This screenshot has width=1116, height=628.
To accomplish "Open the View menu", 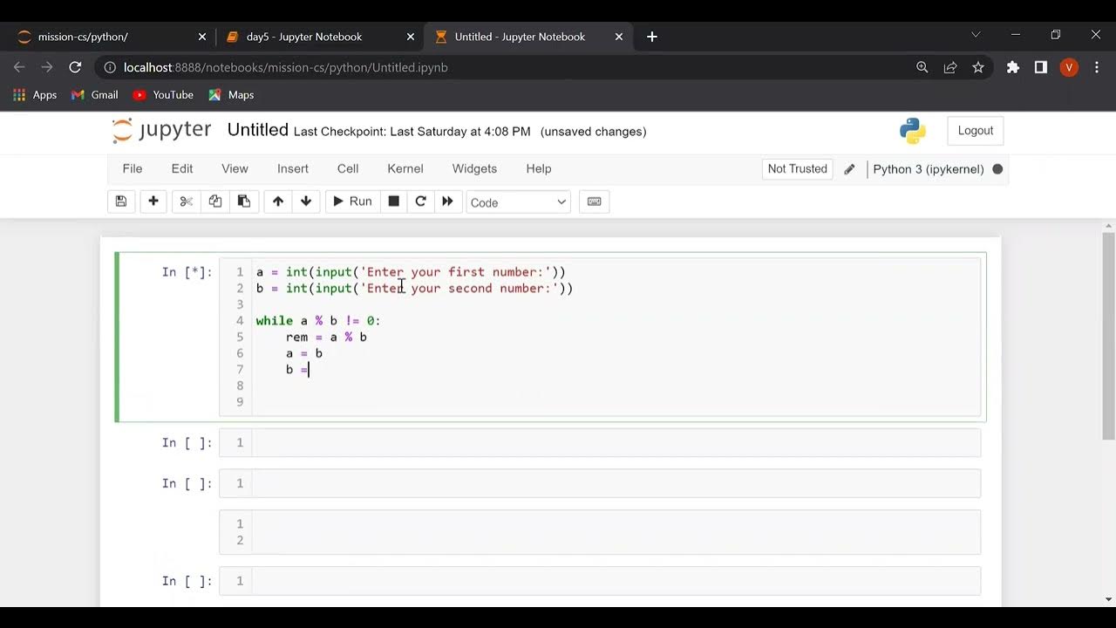I will click(235, 168).
